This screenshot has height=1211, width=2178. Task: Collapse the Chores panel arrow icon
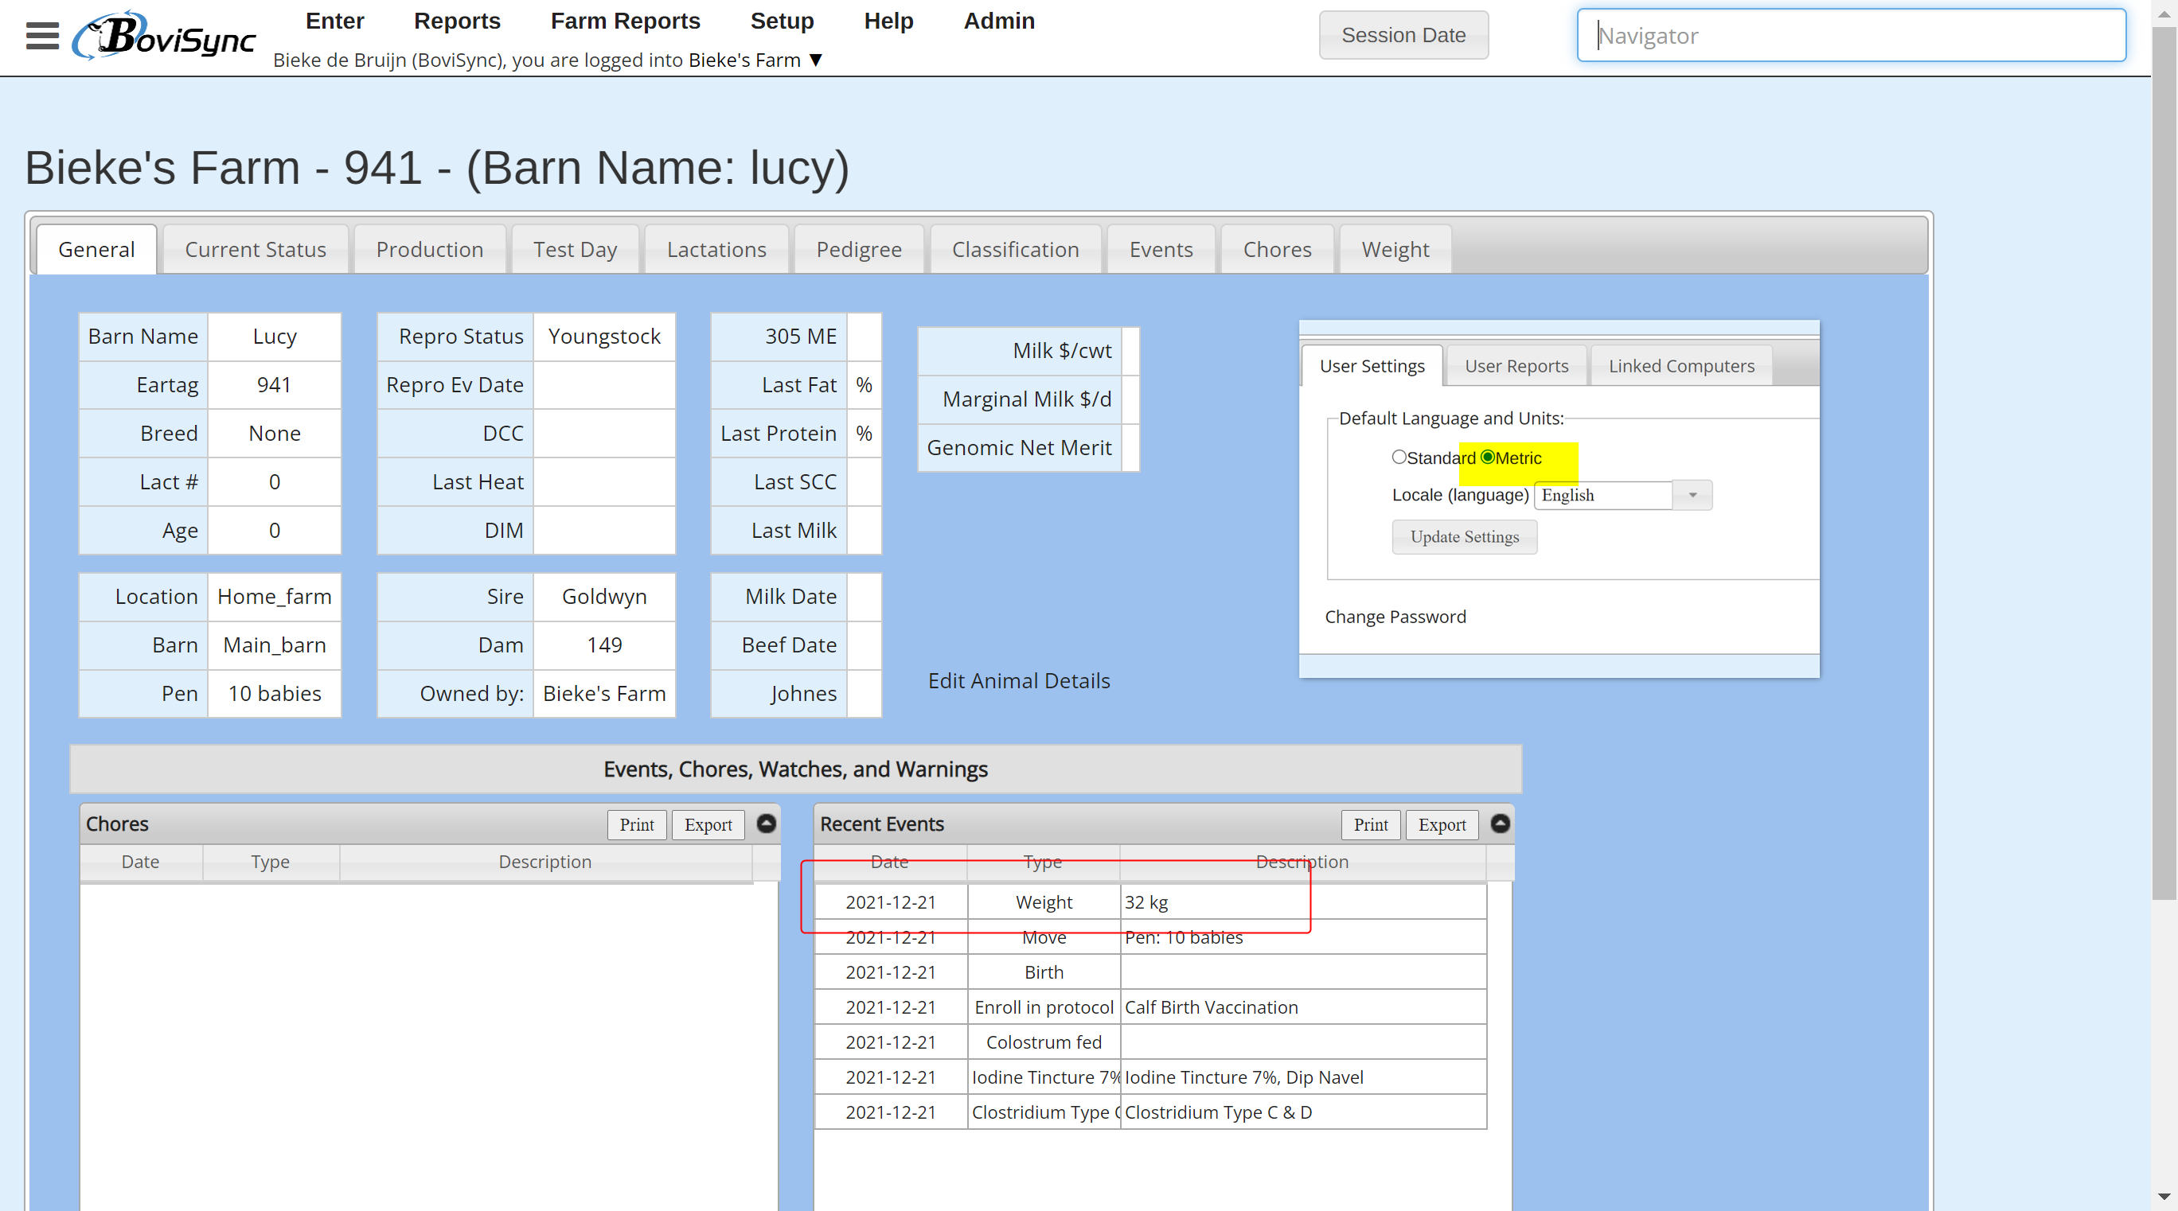(766, 824)
